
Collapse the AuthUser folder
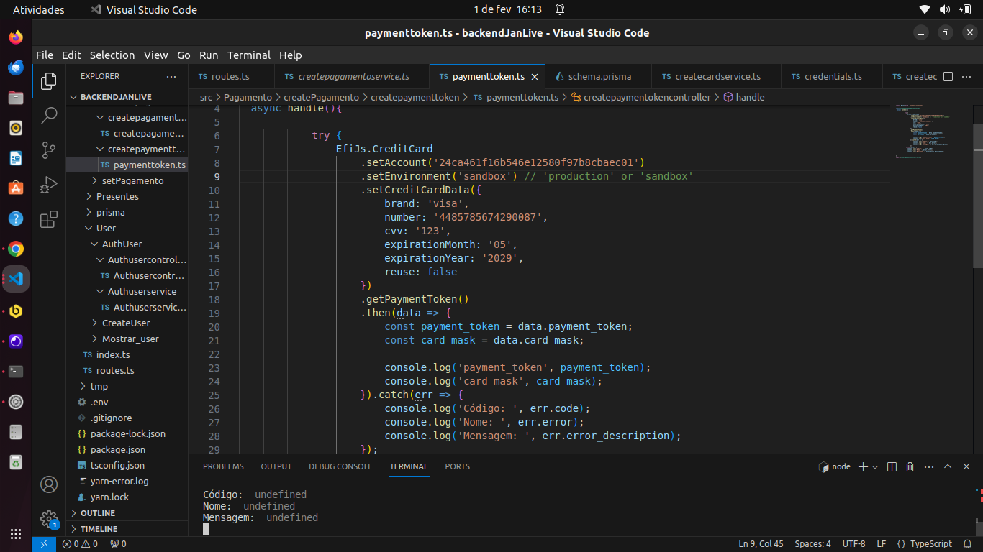point(127,244)
